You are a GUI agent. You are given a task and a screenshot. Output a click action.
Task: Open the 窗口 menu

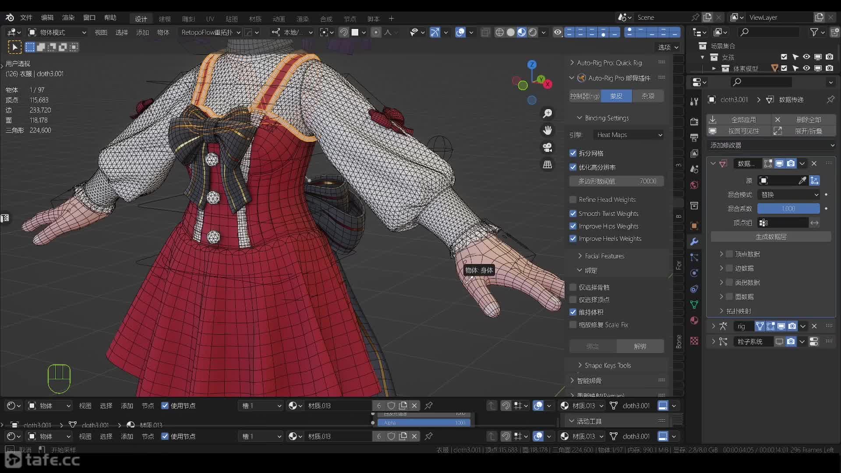click(89, 18)
